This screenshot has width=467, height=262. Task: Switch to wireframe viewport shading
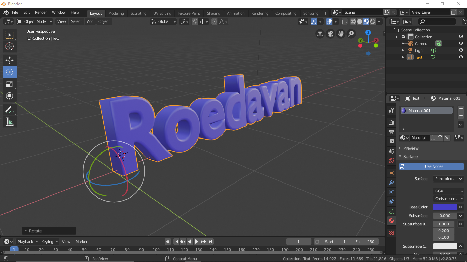tap(353, 21)
